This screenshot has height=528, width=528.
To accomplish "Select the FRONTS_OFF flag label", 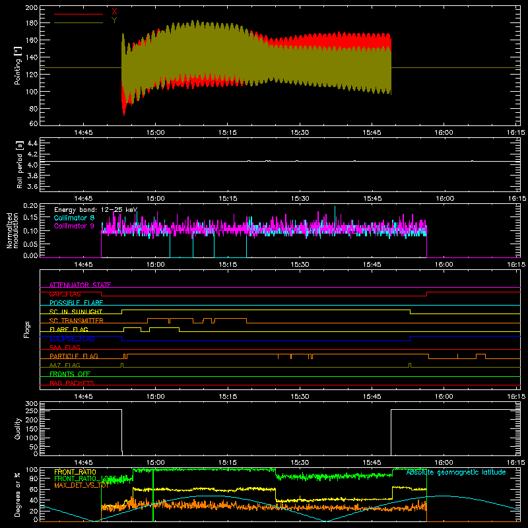I will tap(70, 374).
